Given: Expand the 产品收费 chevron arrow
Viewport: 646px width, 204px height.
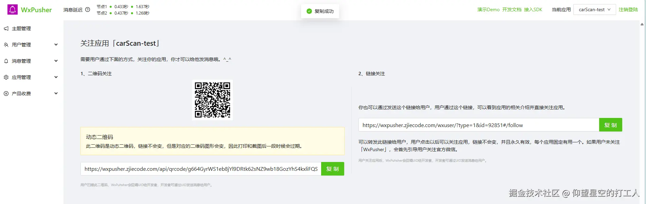Looking at the screenshot, I should 56,94.
